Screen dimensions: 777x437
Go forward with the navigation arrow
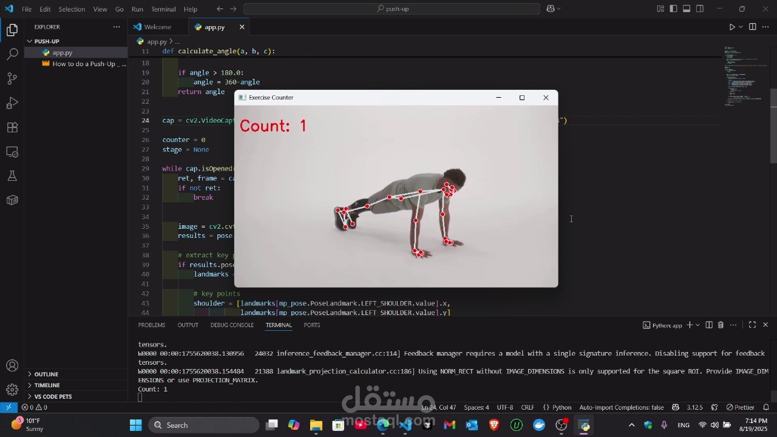233,9
